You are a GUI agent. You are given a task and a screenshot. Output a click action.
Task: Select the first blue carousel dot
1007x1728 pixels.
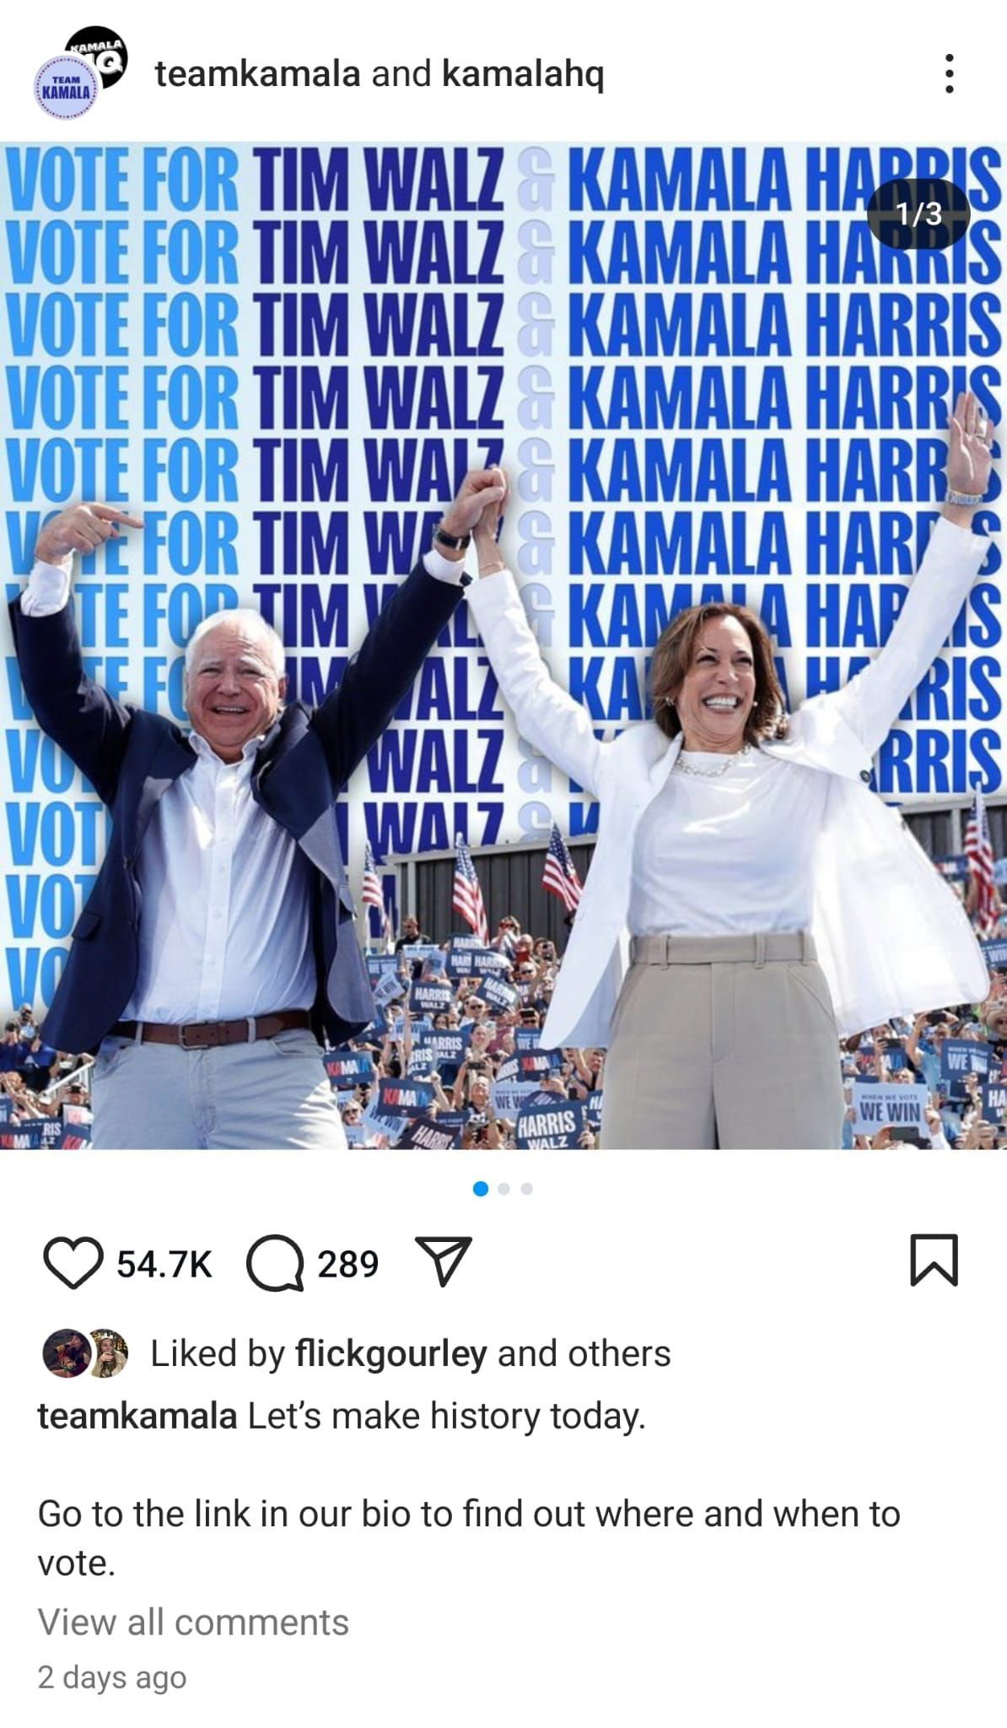point(481,1189)
